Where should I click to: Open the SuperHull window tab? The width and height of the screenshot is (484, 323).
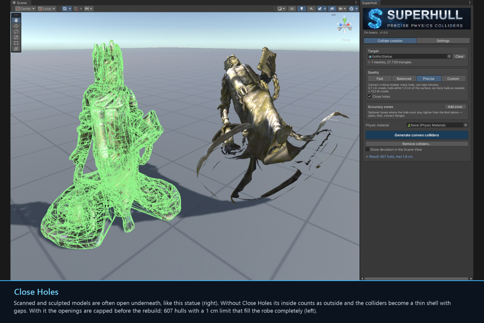tap(370, 3)
